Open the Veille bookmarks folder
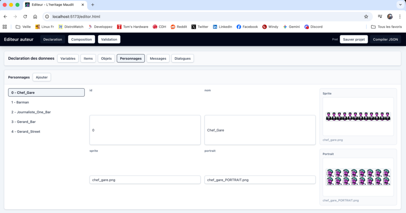Viewport: 406px width, 213px height. point(23,27)
